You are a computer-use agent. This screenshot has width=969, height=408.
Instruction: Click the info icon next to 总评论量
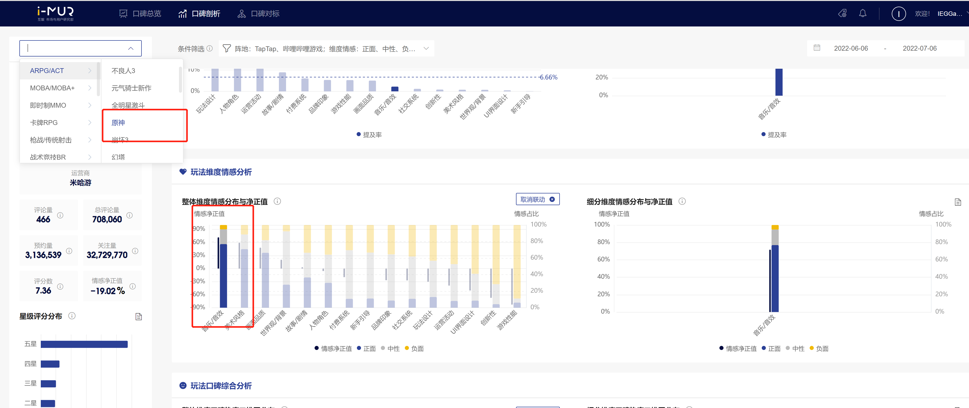(x=130, y=215)
